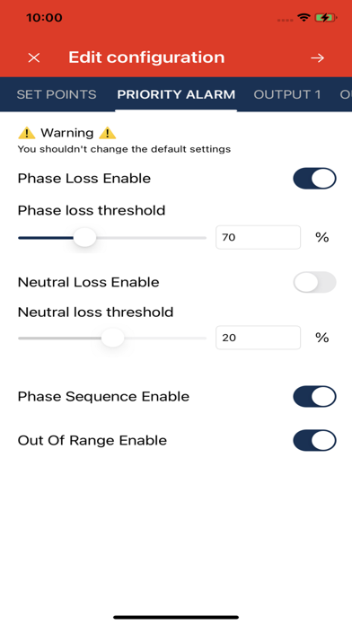The height and width of the screenshot is (625, 352).
Task: Tap the battery charging icon
Action: pos(326,18)
